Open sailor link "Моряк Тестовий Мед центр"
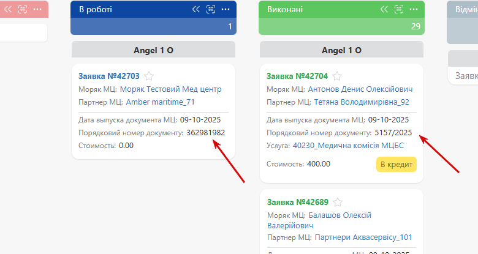The height and width of the screenshot is (254, 478). (171, 89)
